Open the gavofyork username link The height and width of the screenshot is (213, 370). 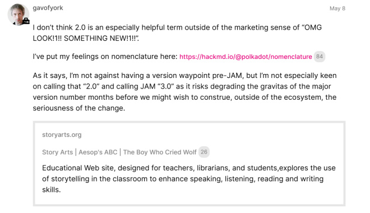point(48,8)
